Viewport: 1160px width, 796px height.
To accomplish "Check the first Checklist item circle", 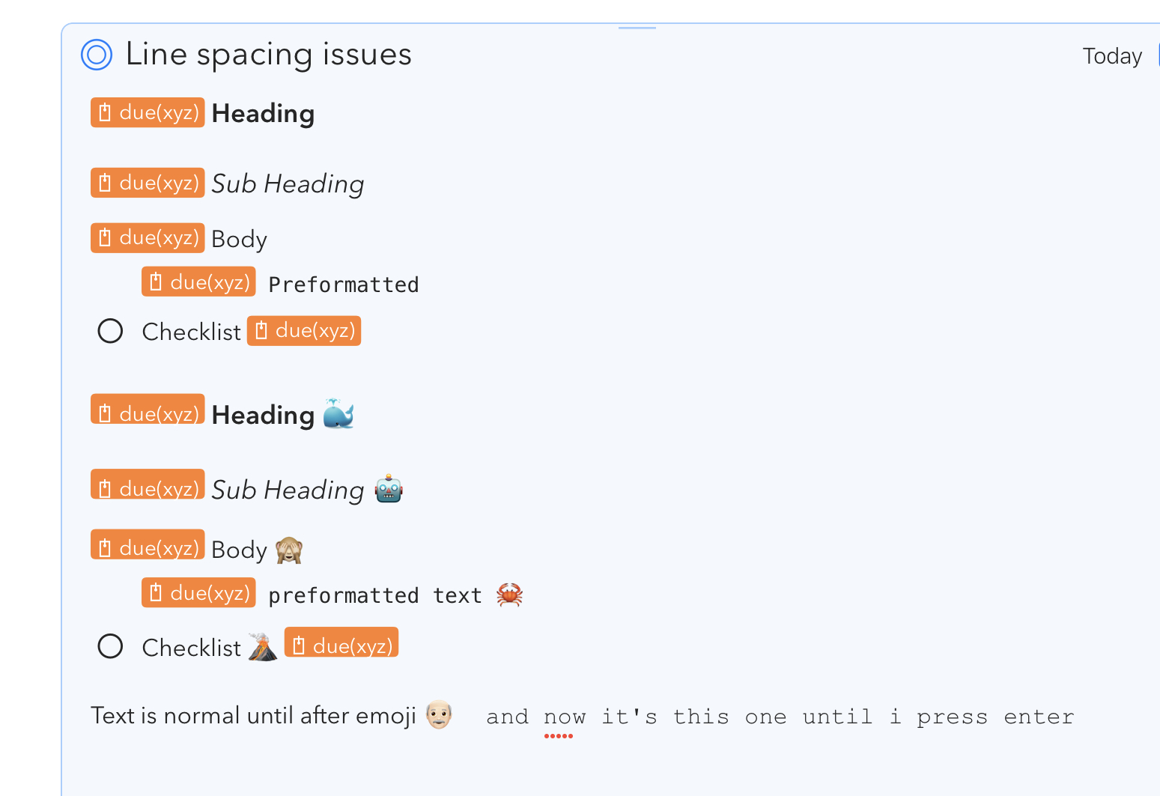I will point(110,331).
